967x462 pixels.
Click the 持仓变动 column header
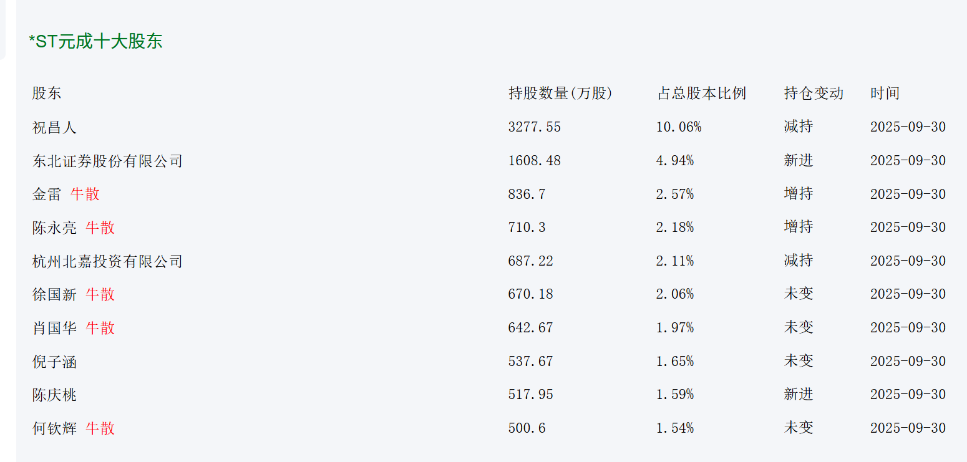tap(814, 94)
